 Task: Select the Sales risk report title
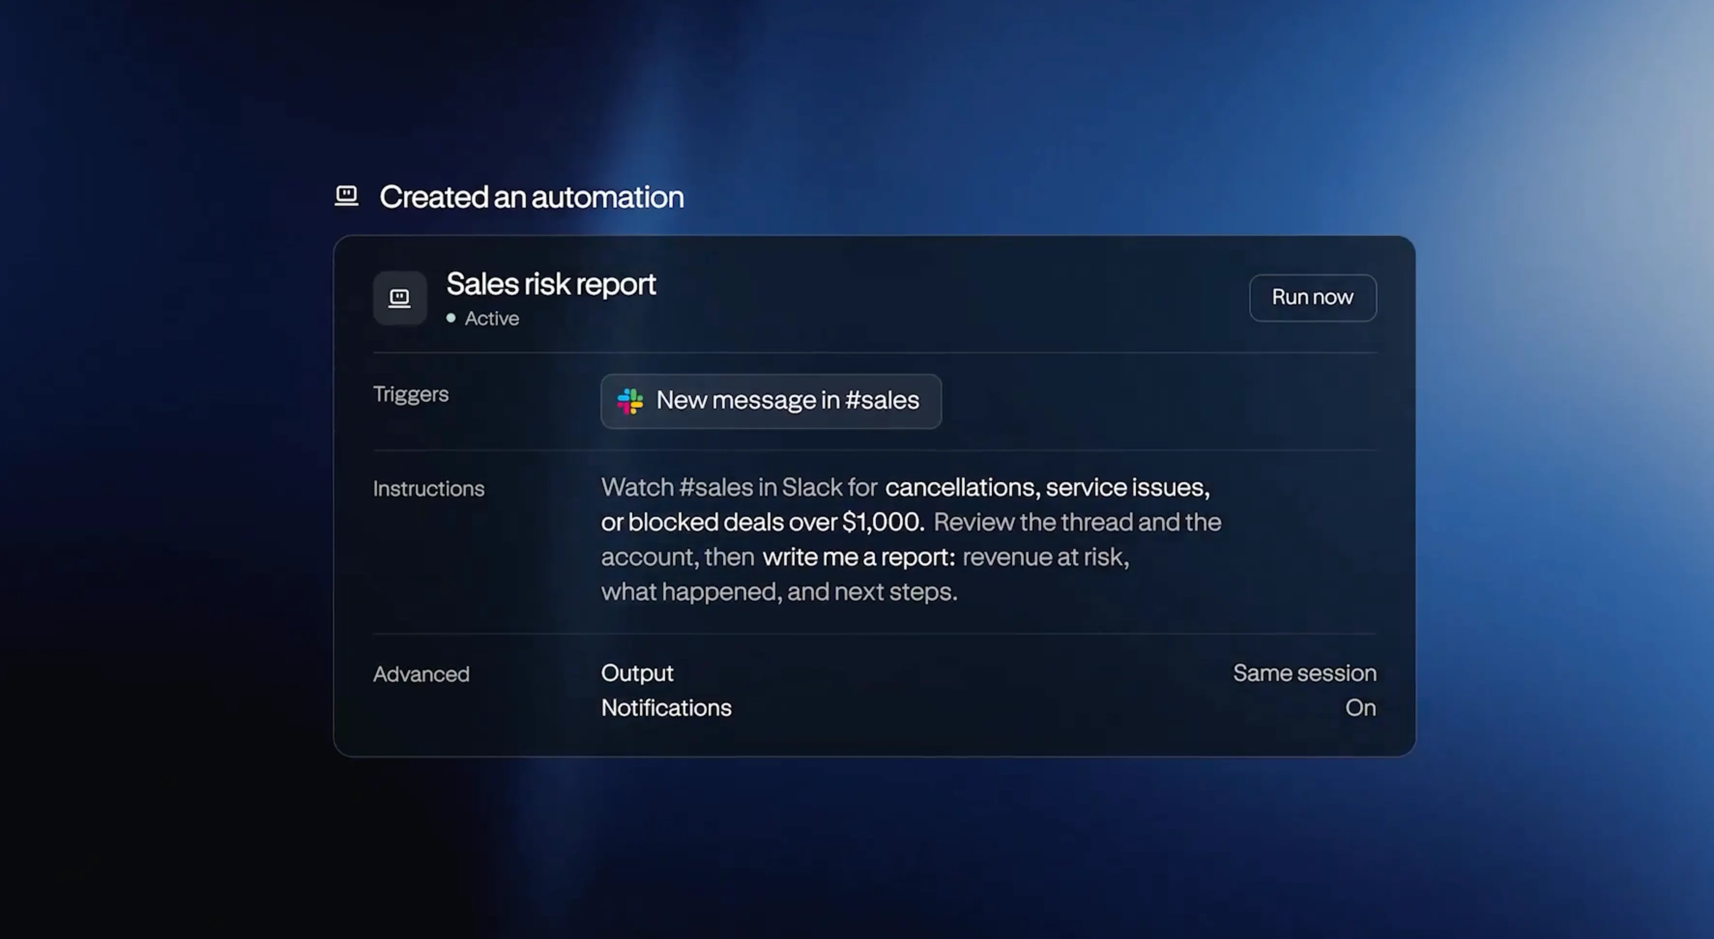click(x=551, y=284)
